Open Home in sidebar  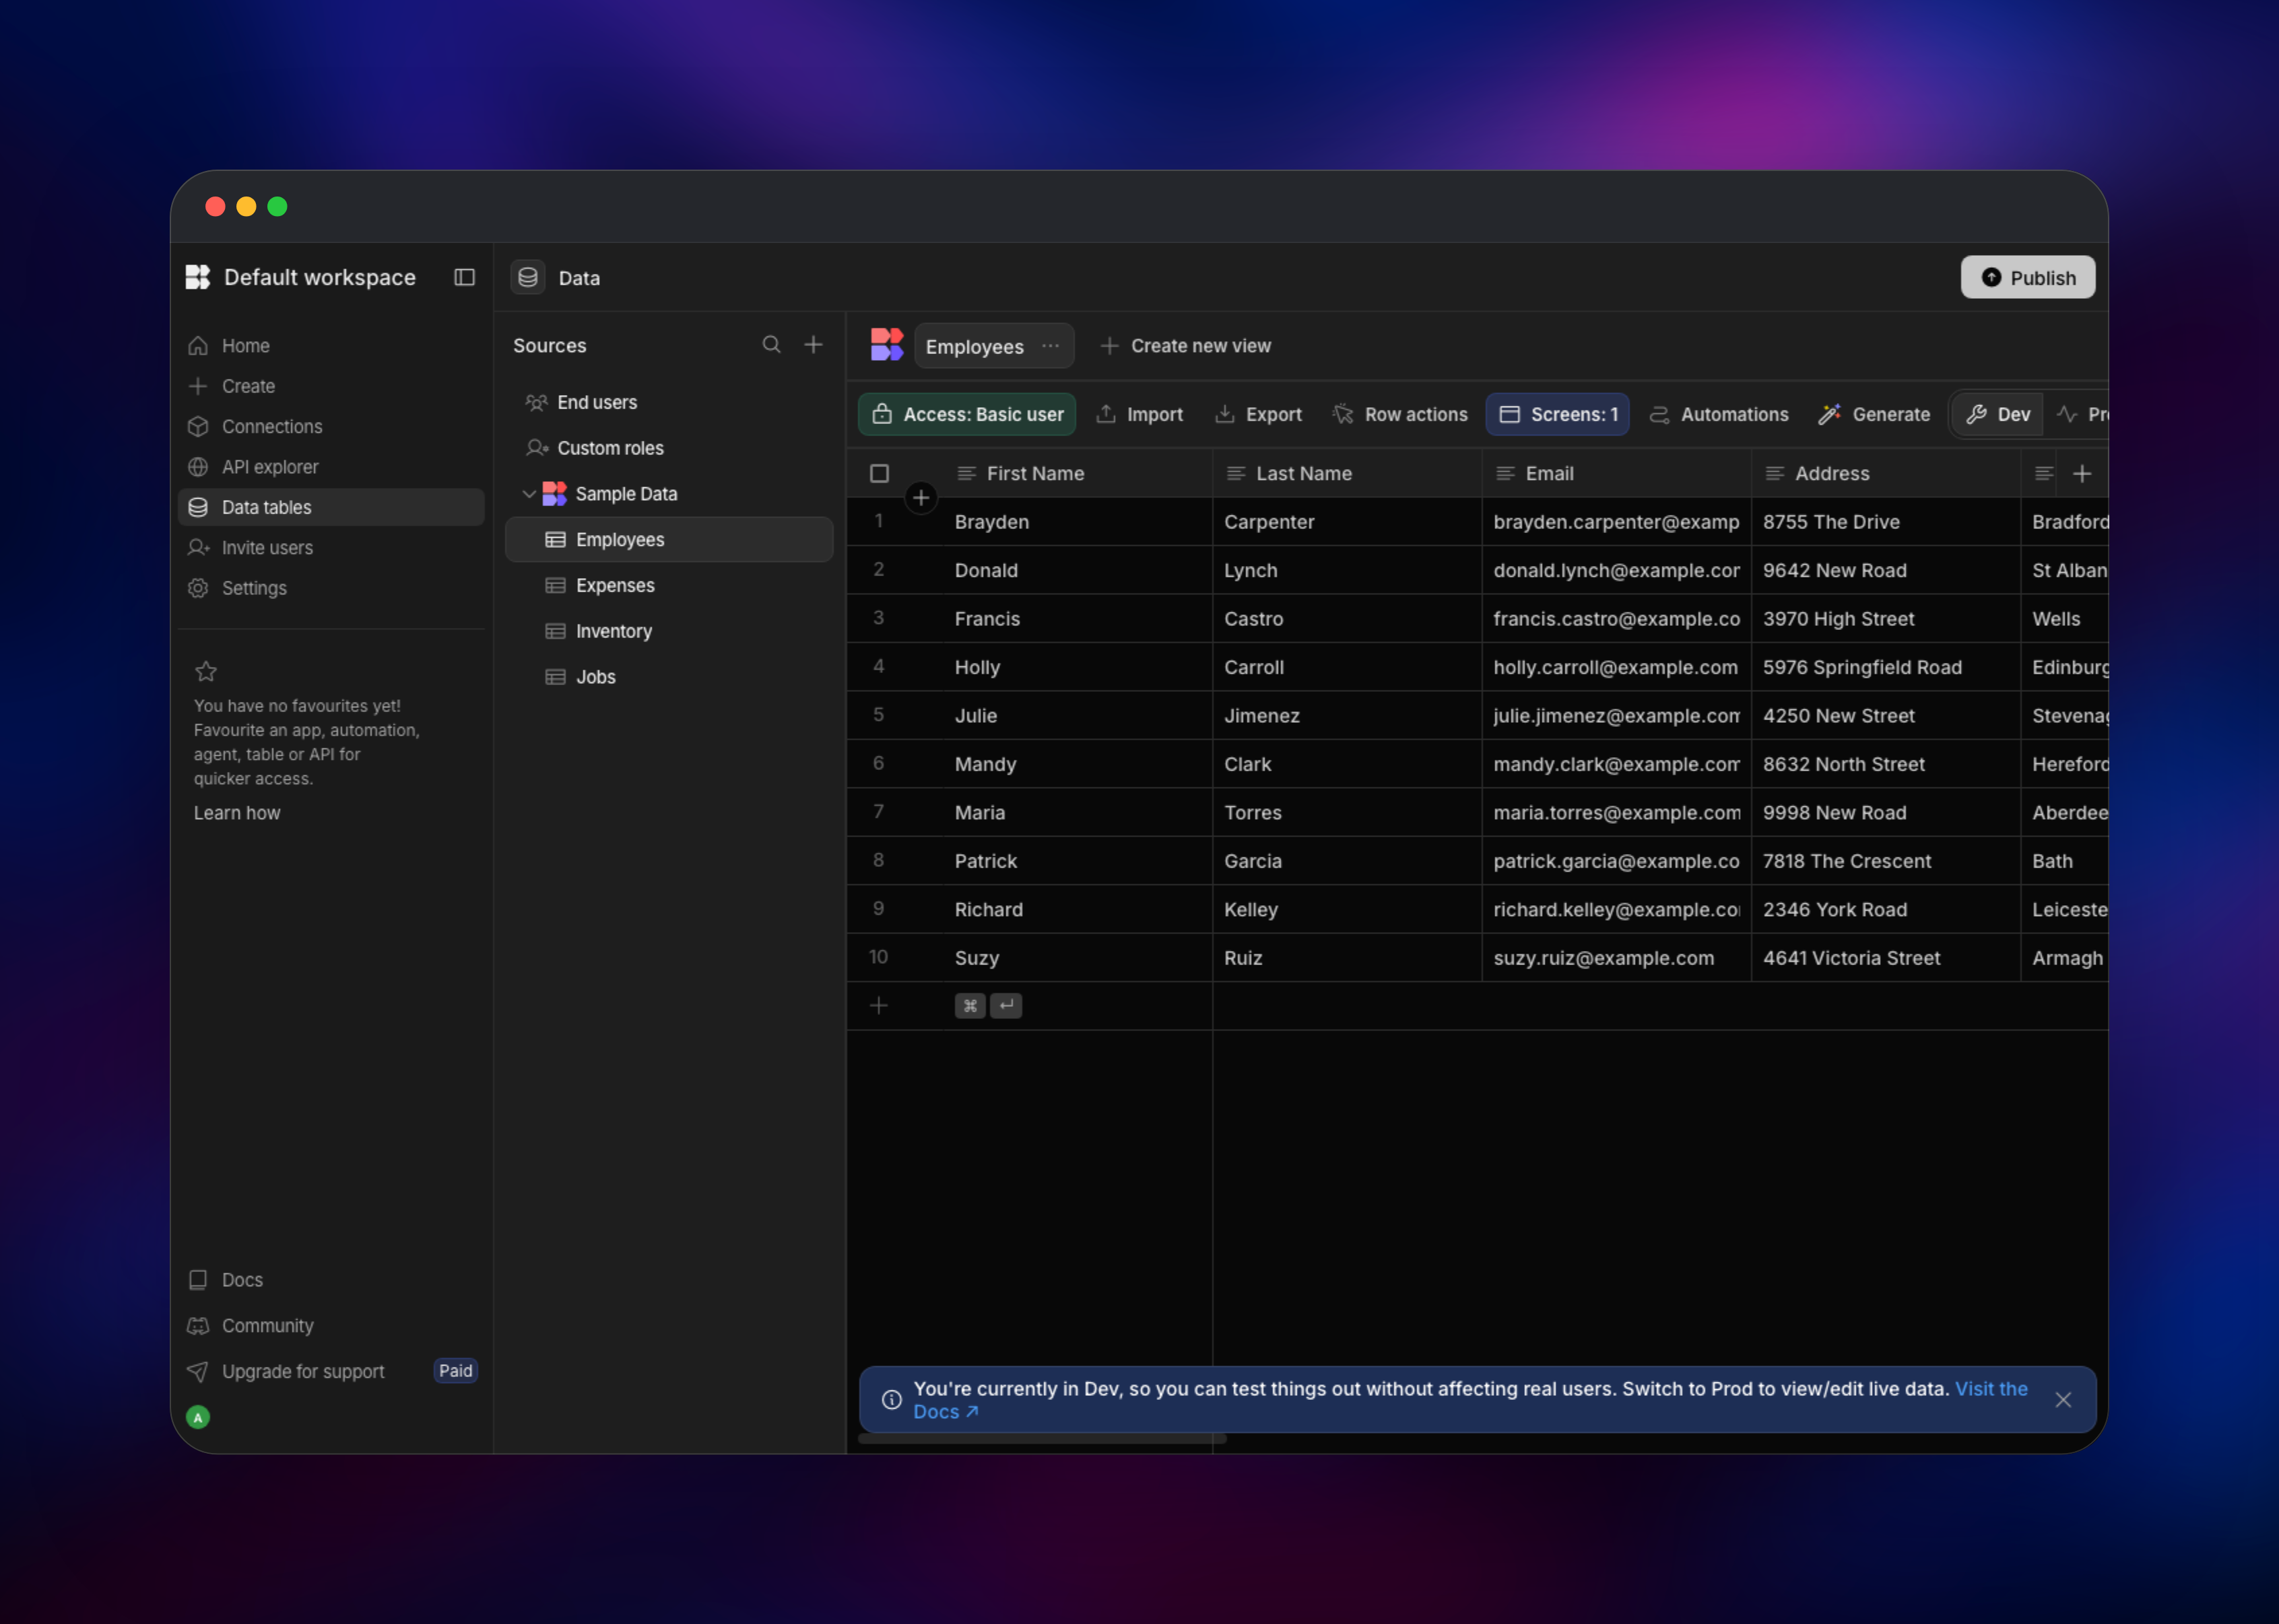pyautogui.click(x=331, y=346)
